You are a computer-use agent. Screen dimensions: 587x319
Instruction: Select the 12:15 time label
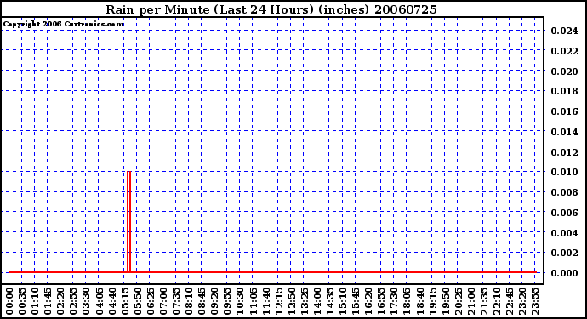click(x=278, y=301)
